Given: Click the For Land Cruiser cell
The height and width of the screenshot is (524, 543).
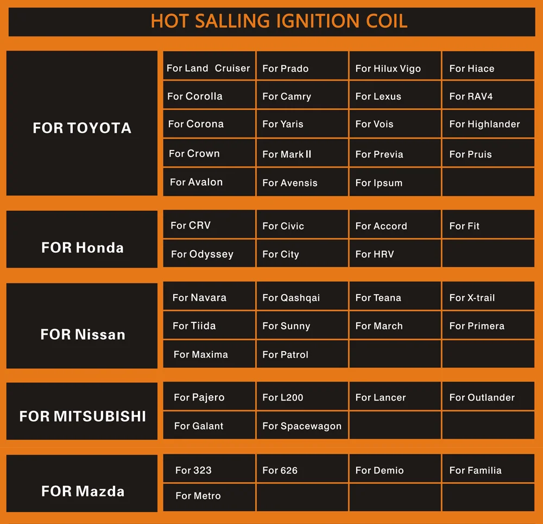Looking at the screenshot, I should pos(209,68).
